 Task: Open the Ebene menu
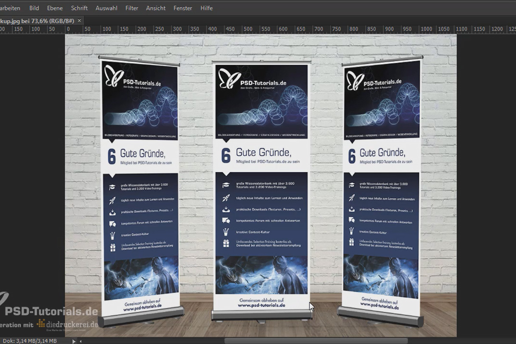click(55, 8)
